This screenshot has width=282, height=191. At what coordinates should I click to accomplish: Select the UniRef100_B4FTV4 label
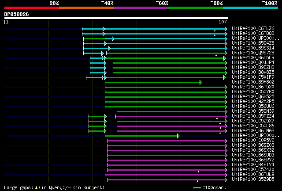click(253, 165)
